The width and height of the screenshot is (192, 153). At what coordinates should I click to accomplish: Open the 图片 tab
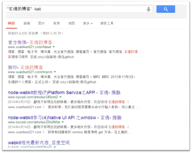tap(42, 23)
